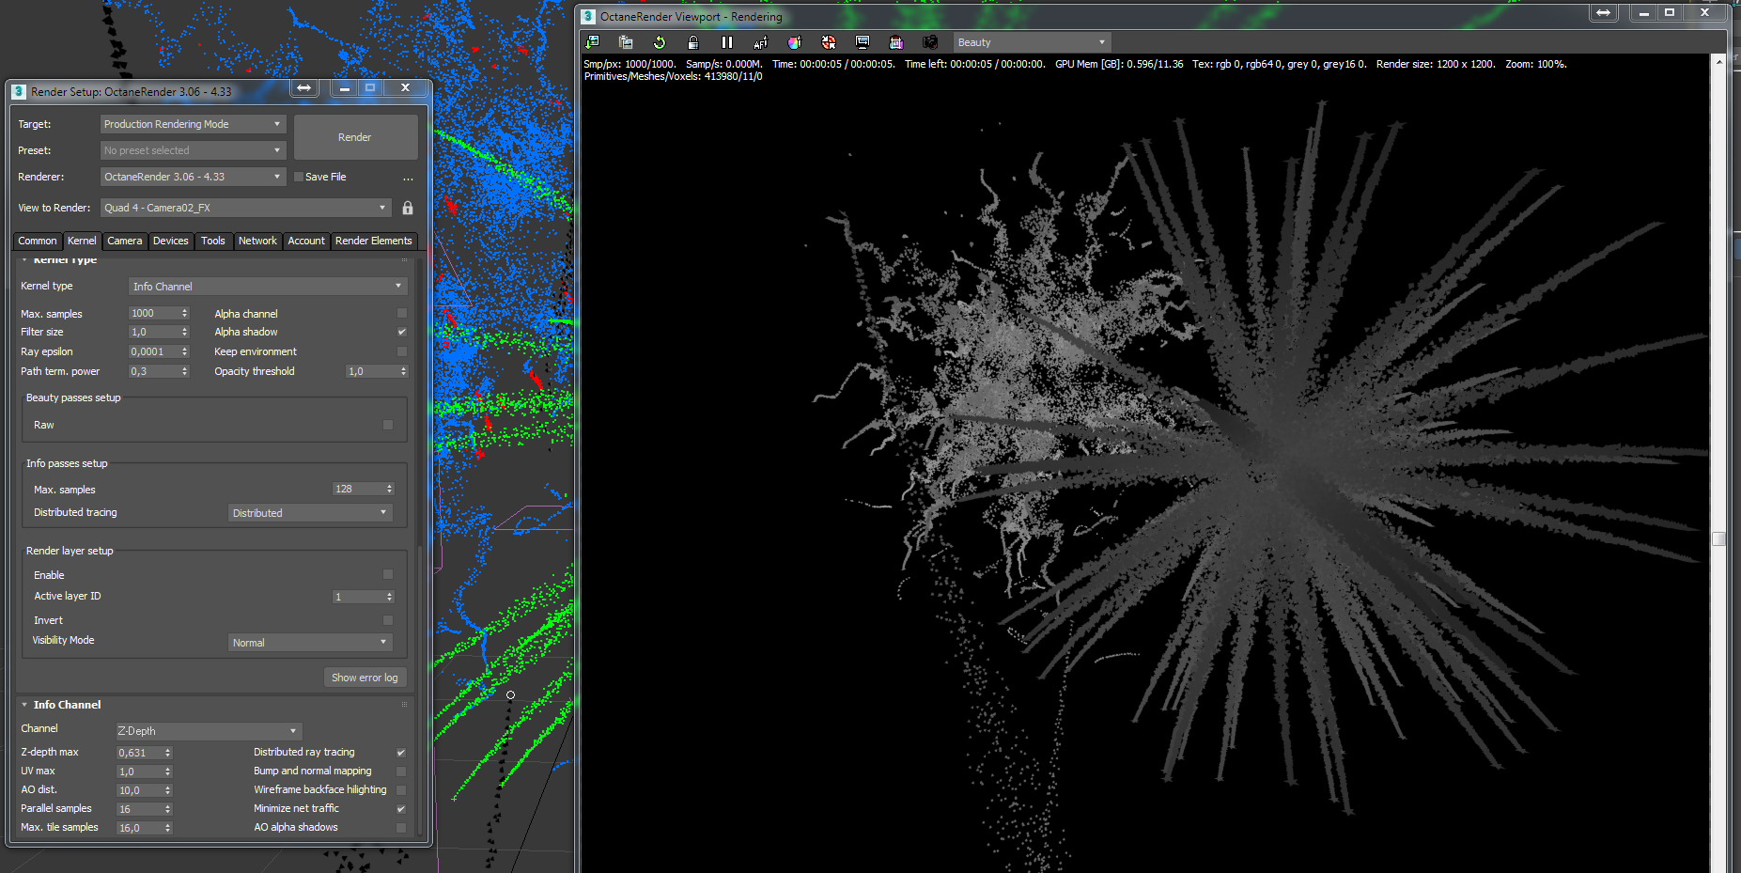Screen dimensions: 1741x873
Task: Restart the render with the green arrow icon
Action: (x=660, y=42)
